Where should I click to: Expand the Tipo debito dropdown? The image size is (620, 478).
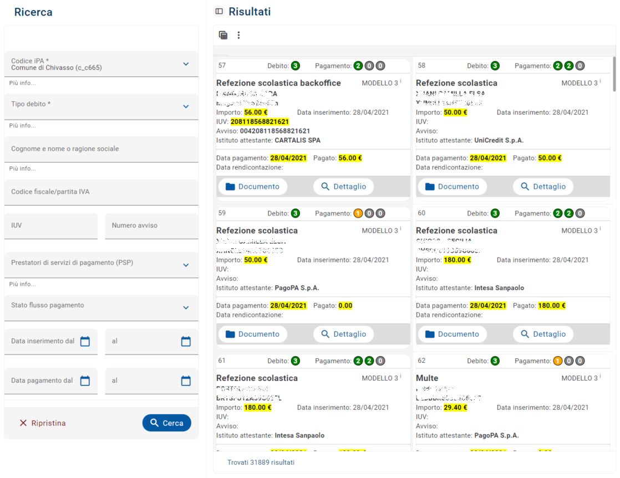coord(186,106)
